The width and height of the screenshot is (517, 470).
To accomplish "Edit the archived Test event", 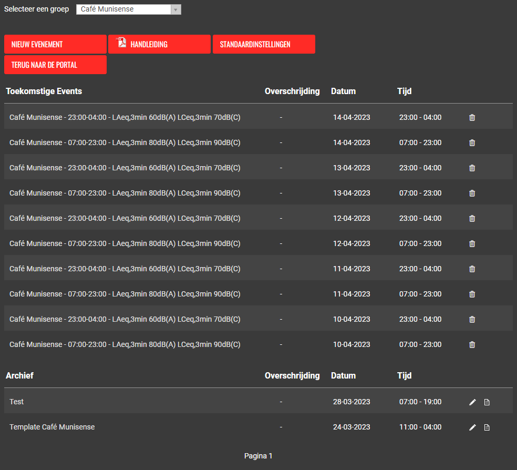I will coord(472,402).
